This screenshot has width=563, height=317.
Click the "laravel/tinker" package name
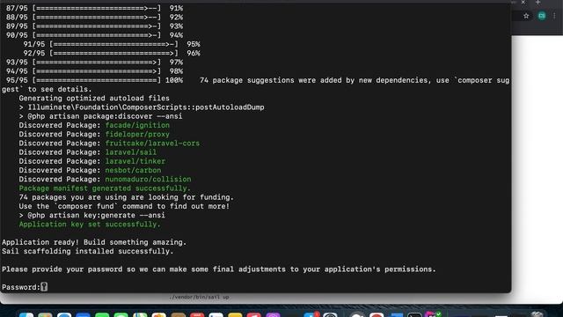click(x=135, y=161)
